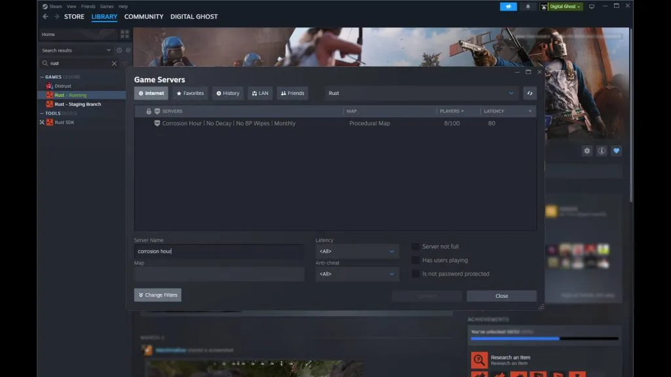Open the Help menu
The image size is (671, 377).
[x=123, y=7]
